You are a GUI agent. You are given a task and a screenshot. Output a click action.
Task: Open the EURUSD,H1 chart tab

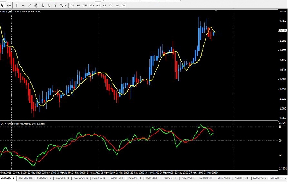[8, 178]
